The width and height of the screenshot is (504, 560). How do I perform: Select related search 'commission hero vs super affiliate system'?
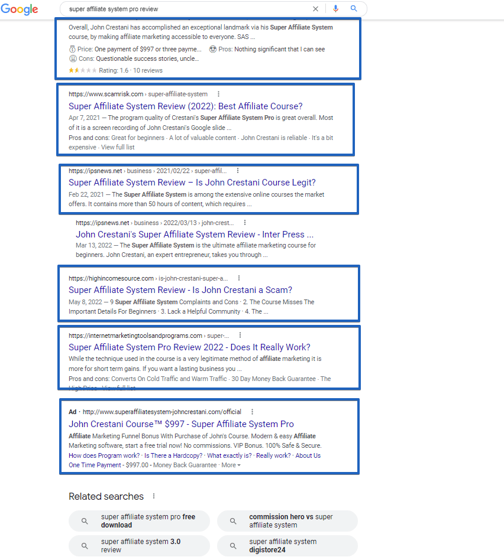[x=287, y=521]
